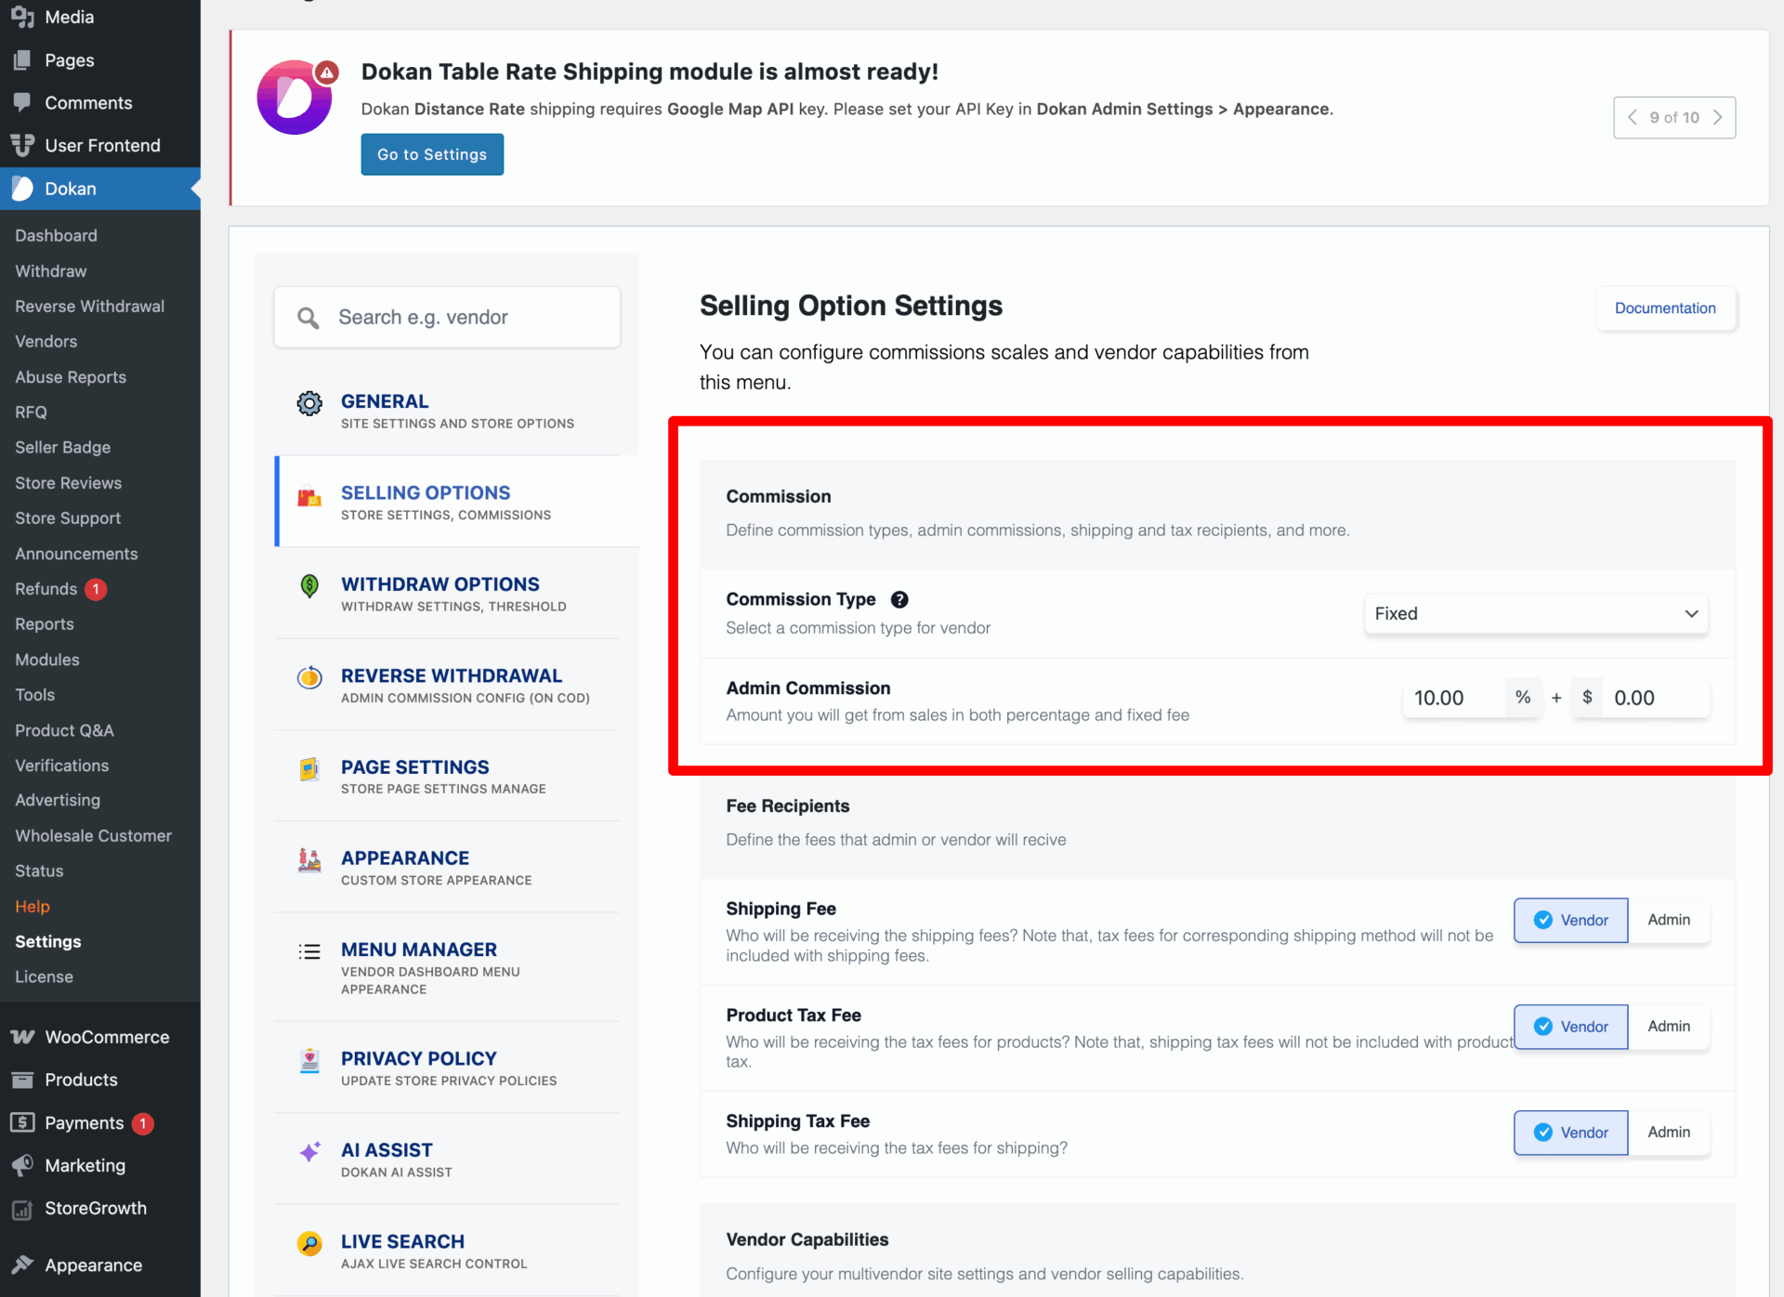Click the Reverse Withdrawal coin icon
Image resolution: width=1784 pixels, height=1297 pixels.
tap(309, 677)
